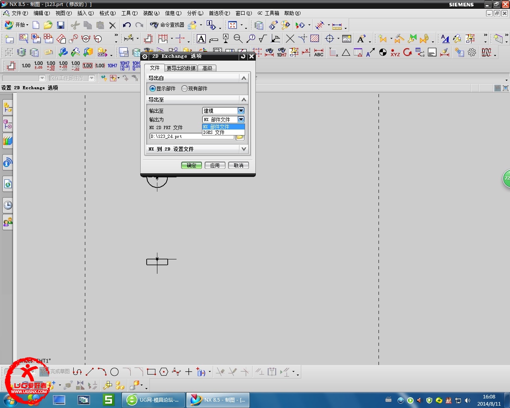This screenshot has height=408, width=510.
Task: Click the center mark target icon
Action: (x=330, y=39)
